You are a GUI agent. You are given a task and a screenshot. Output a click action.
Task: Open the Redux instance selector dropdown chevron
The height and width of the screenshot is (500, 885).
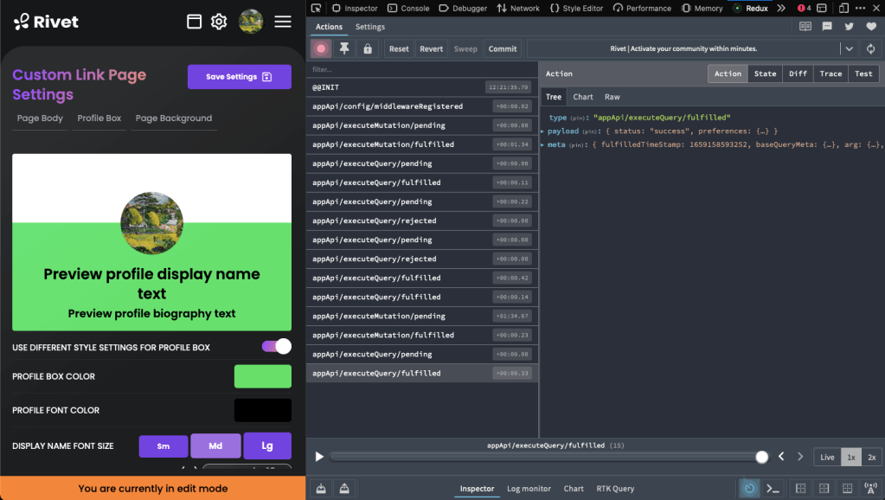click(x=850, y=48)
